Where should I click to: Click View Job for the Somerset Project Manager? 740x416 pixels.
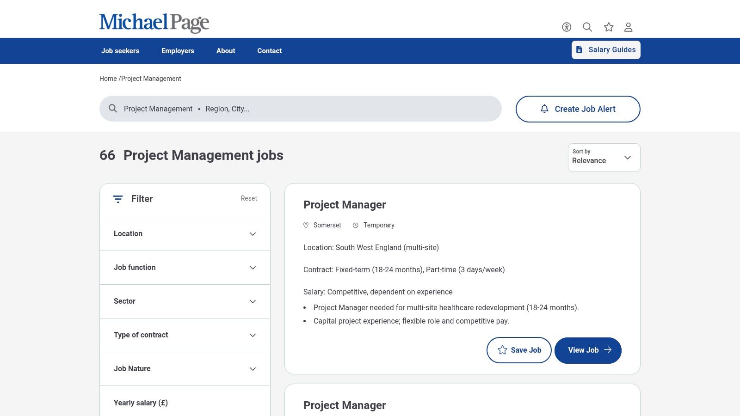(588, 350)
